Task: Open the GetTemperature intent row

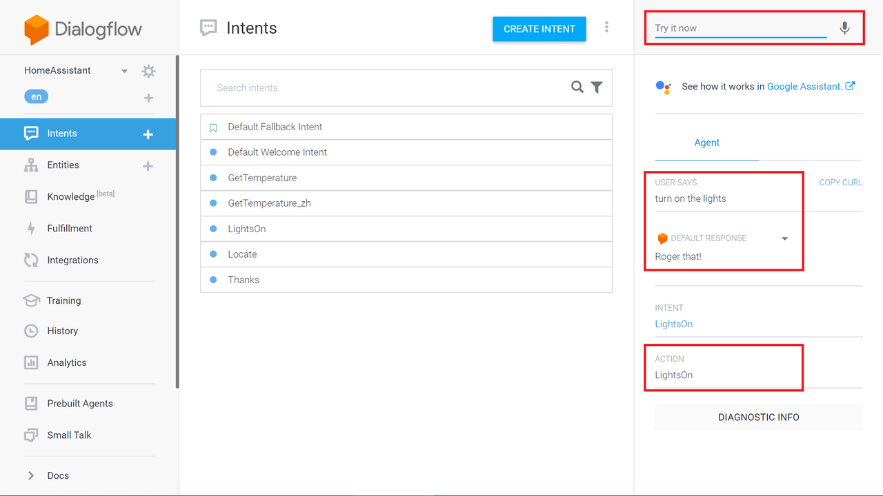Action: pos(406,178)
